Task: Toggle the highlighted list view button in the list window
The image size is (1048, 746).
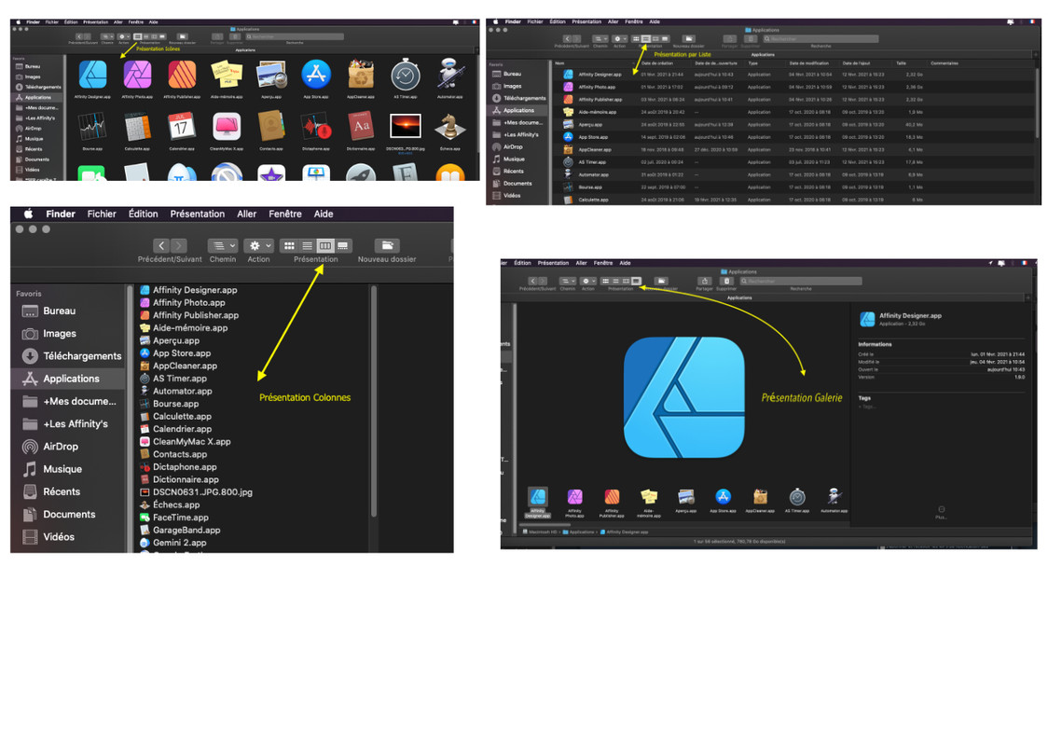Action: pyautogui.click(x=645, y=39)
